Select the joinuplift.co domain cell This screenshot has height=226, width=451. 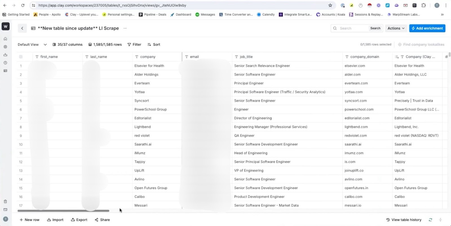(367, 170)
